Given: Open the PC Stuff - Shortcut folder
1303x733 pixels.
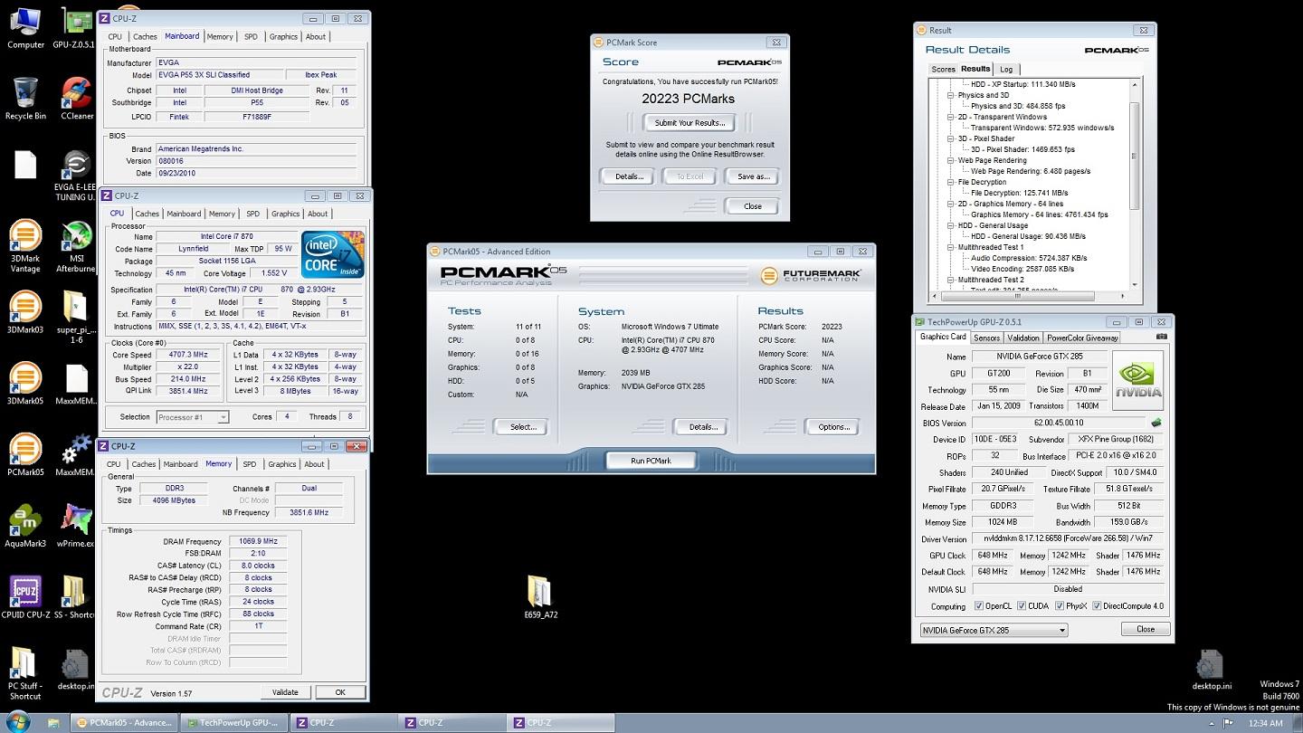Looking at the screenshot, I should point(25,673).
